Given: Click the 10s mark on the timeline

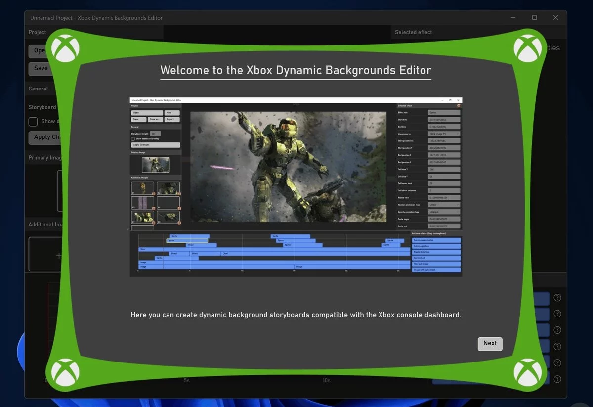Looking at the screenshot, I should 326,381.
